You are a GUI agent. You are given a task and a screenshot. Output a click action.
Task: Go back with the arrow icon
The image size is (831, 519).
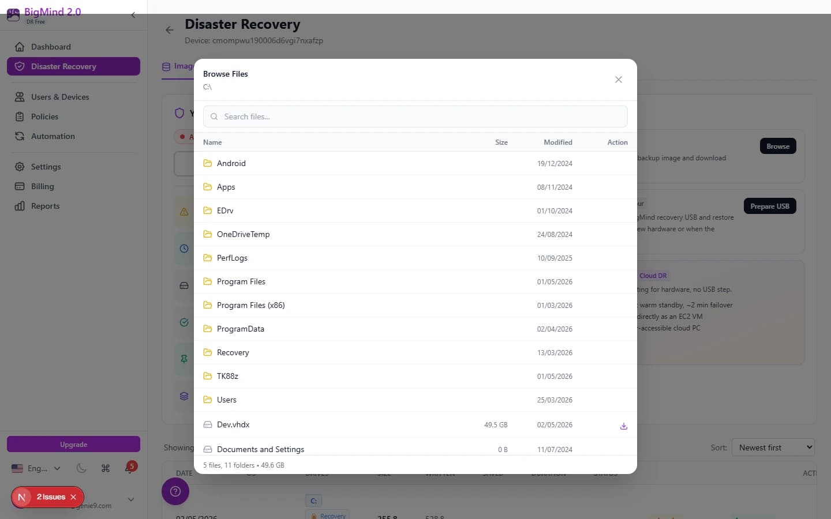pos(169,30)
